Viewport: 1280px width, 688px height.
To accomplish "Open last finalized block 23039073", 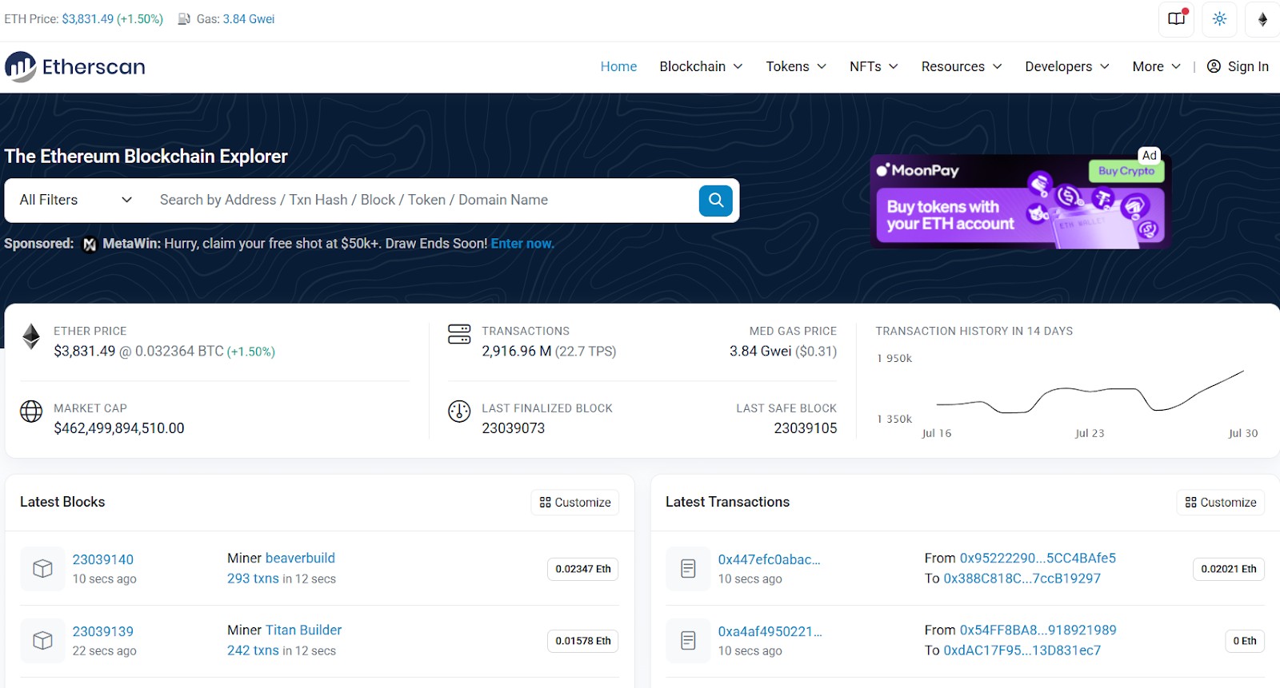I will 514,428.
